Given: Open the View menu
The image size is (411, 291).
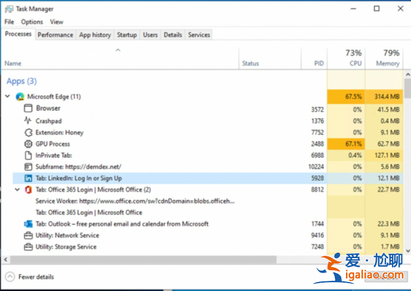Looking at the screenshot, I should click(x=57, y=22).
